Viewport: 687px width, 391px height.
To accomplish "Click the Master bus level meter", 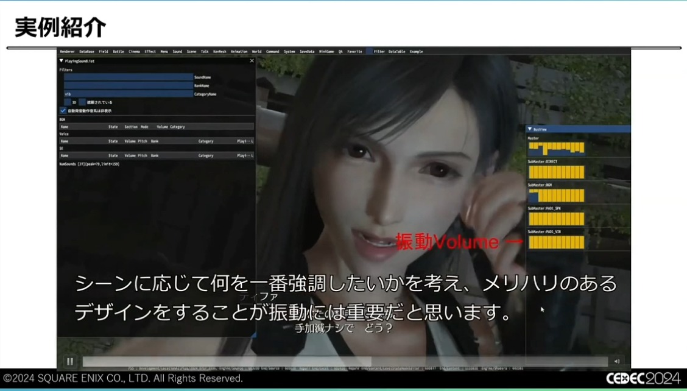I will click(557, 149).
